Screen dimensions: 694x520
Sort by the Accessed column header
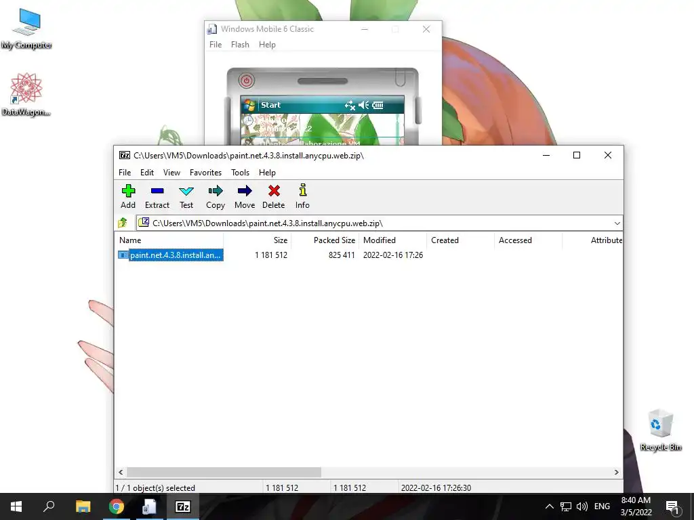click(529, 240)
